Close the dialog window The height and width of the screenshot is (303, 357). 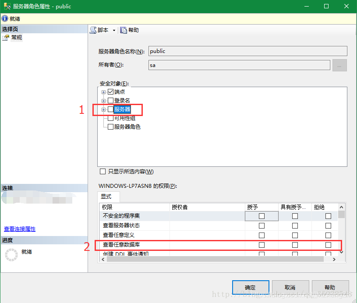(346, 6)
